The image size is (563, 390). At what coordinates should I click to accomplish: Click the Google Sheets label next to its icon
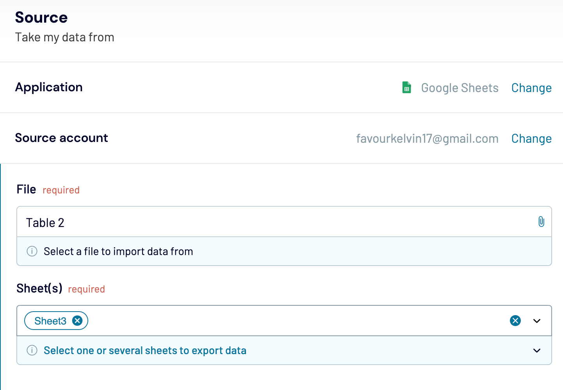(460, 88)
